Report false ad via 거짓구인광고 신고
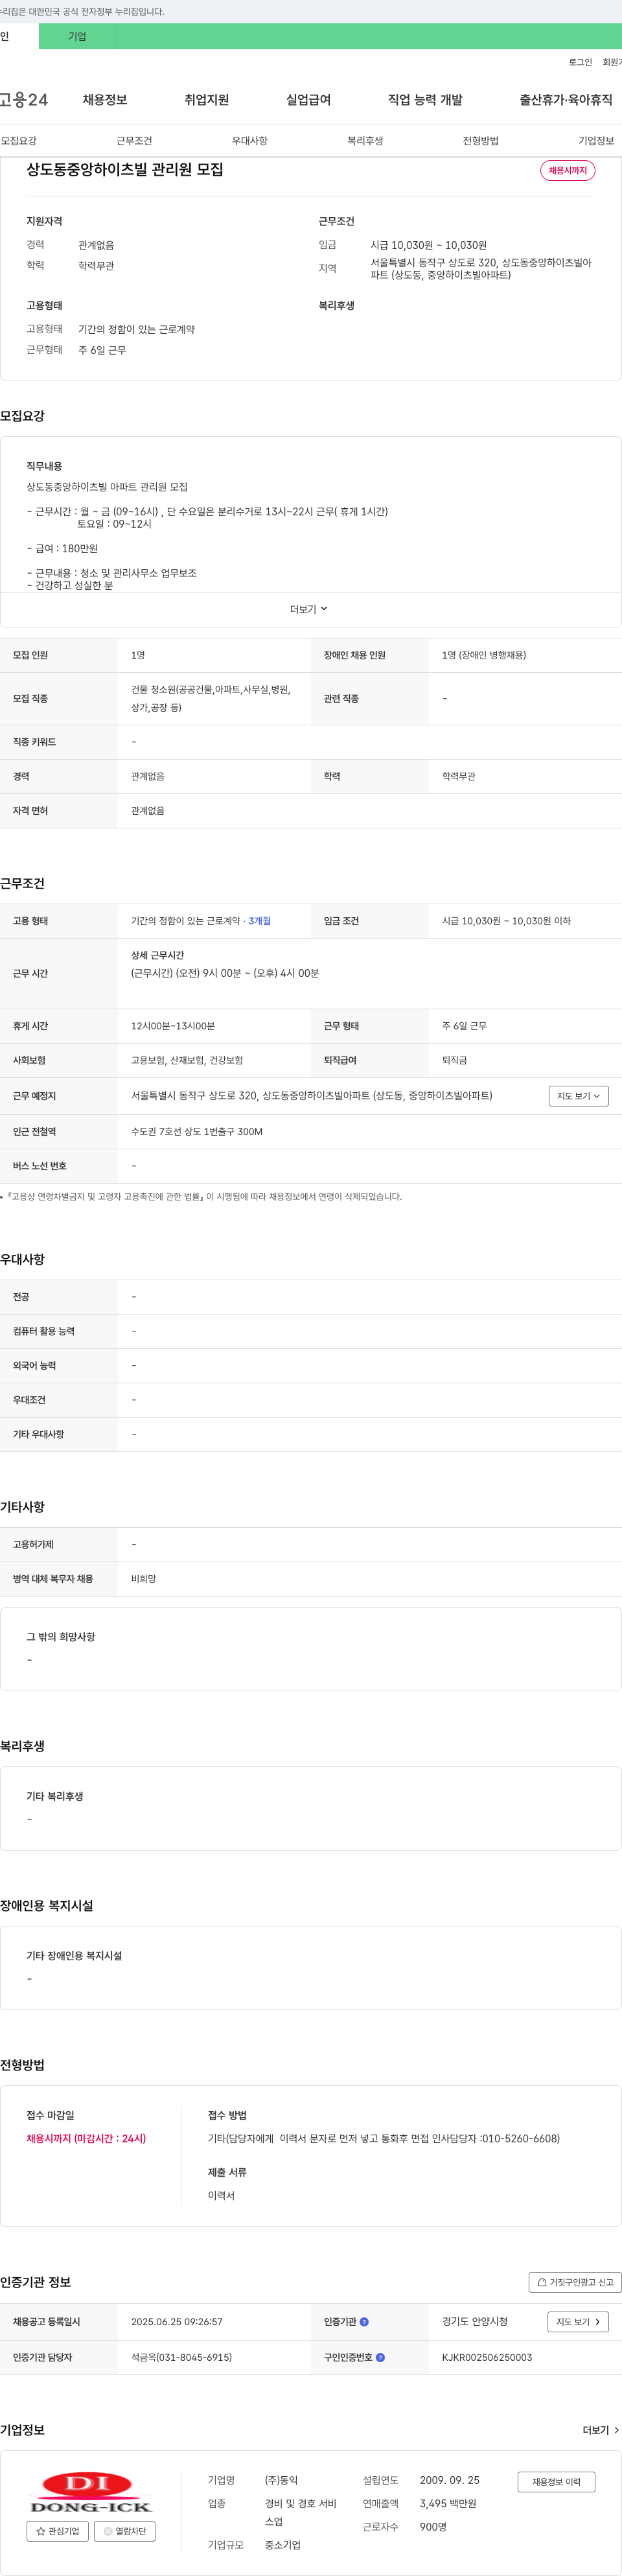This screenshot has width=622, height=2576. (575, 2282)
